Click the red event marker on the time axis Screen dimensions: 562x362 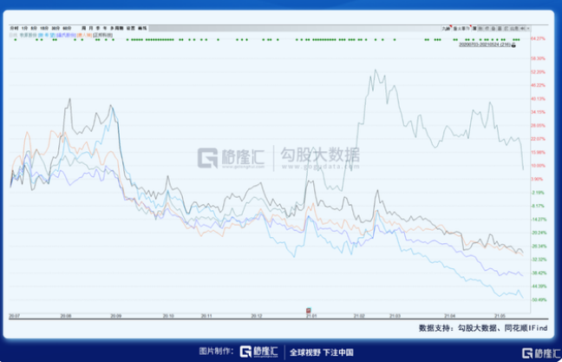point(307,309)
